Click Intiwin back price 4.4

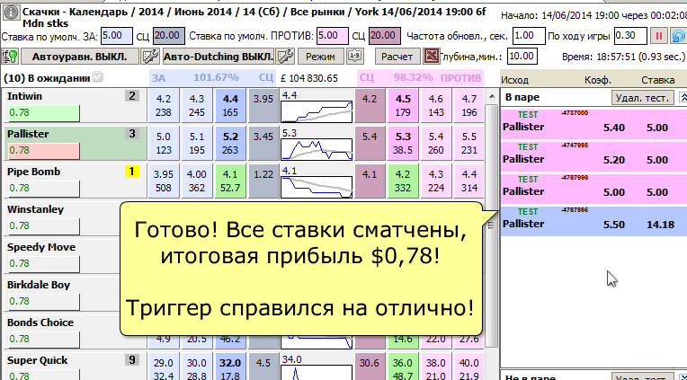pyautogui.click(x=230, y=105)
